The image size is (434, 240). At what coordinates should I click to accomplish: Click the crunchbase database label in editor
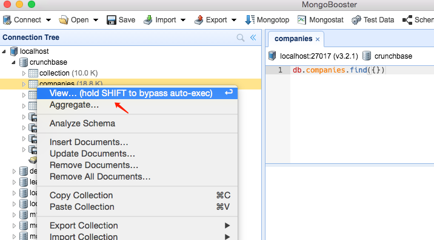(x=393, y=56)
